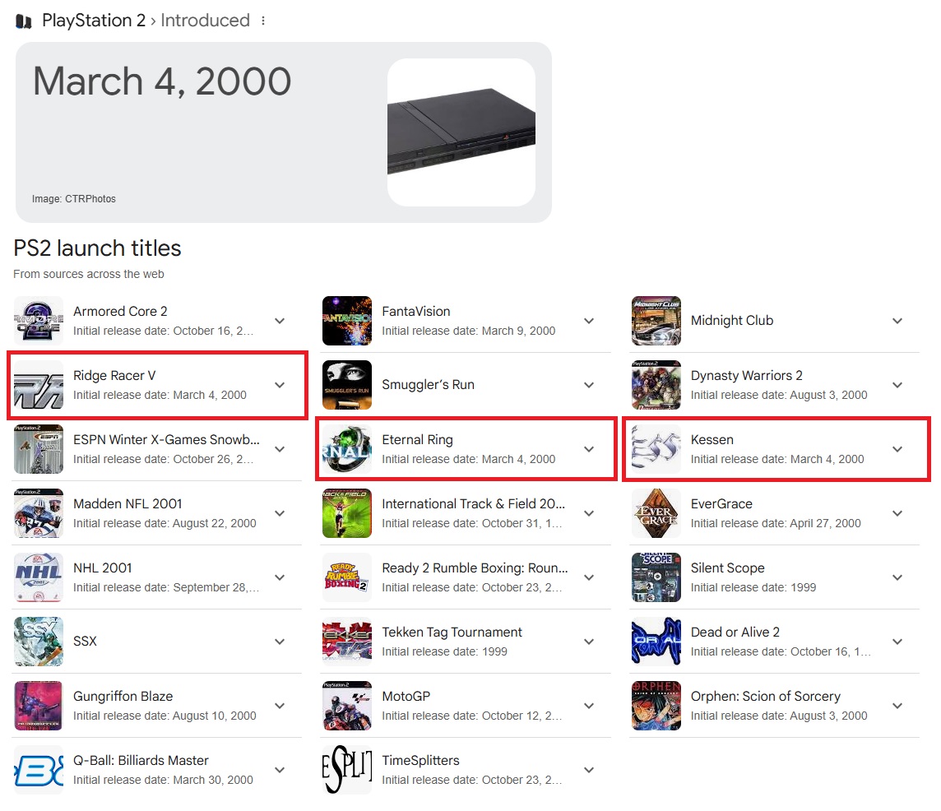Image resolution: width=941 pixels, height=811 pixels.
Task: Expand the Madden NFL 2001 chevron
Action: pyautogui.click(x=280, y=514)
